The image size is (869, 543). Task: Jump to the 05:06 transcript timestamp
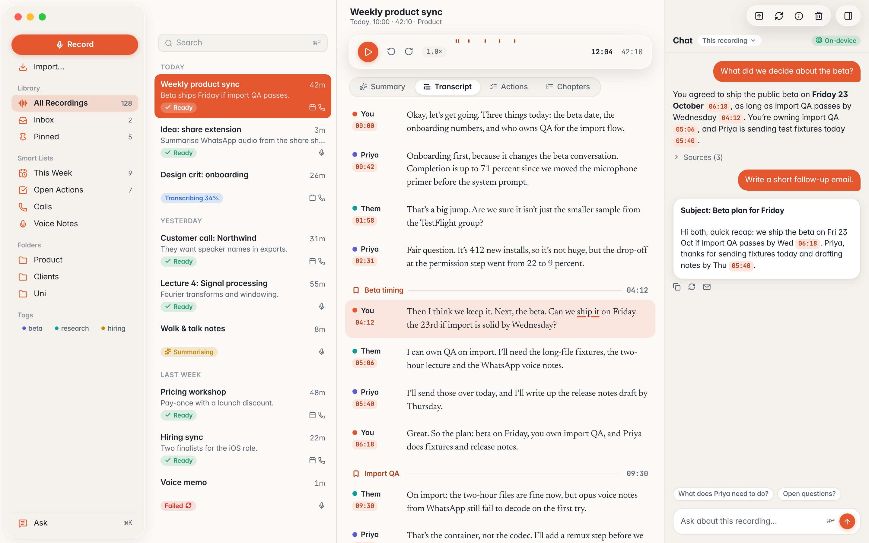pyautogui.click(x=364, y=363)
